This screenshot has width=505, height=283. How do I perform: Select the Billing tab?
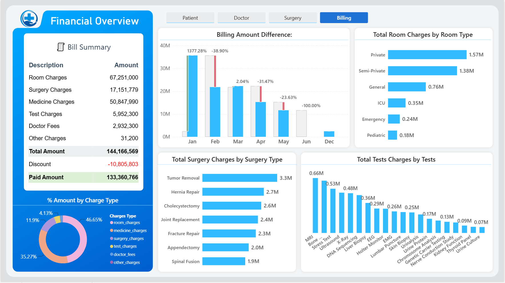344,18
